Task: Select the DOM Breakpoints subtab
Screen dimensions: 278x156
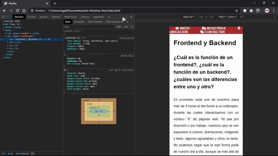Action: 114,22
